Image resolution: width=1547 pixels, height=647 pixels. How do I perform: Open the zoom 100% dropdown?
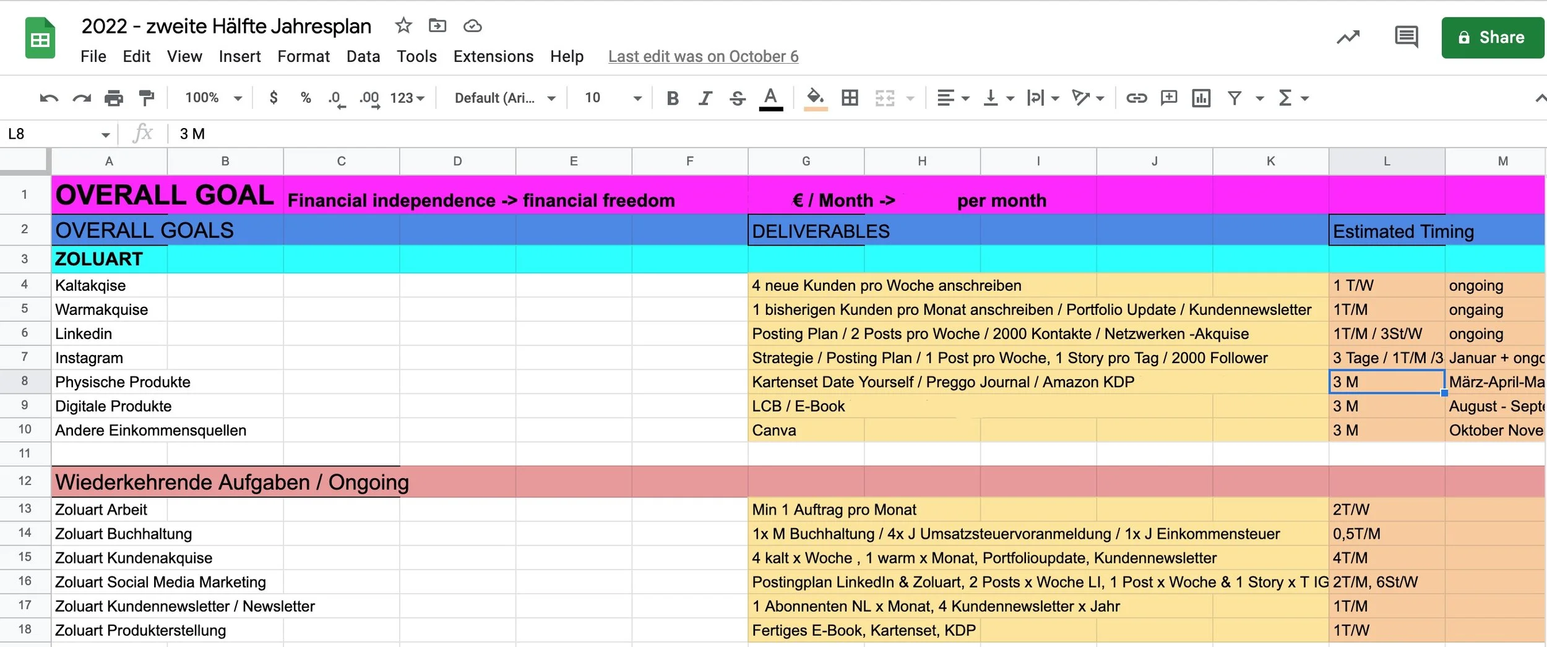click(x=213, y=98)
